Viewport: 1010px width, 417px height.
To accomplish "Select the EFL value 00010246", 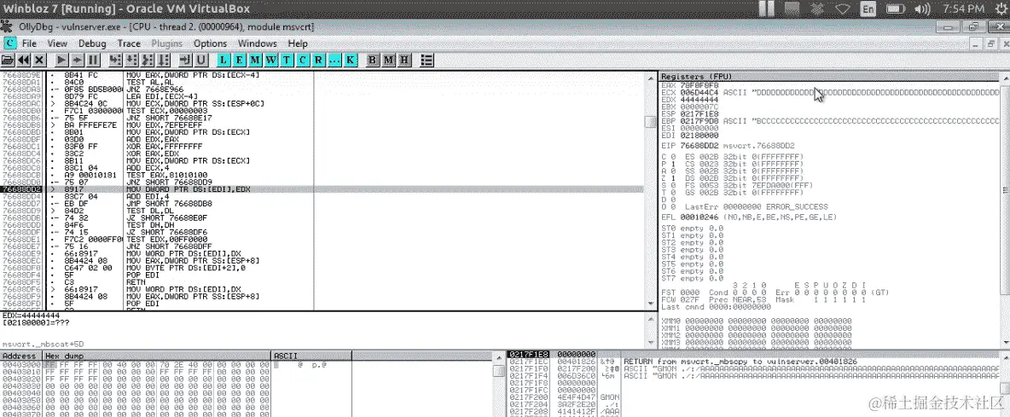I will pyautogui.click(x=699, y=217).
